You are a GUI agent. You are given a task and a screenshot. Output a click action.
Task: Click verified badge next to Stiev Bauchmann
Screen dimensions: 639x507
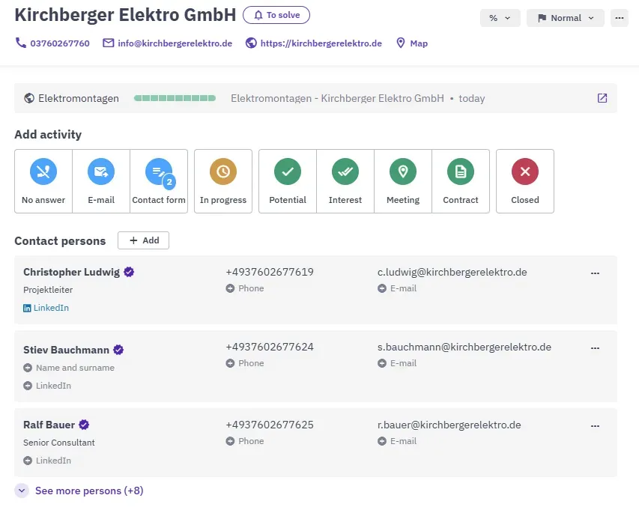(x=118, y=350)
